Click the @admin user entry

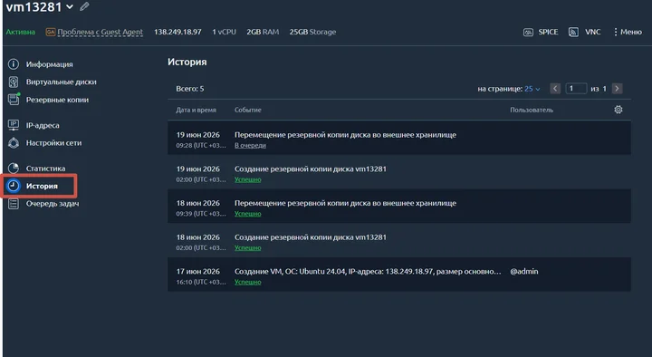pos(524,271)
